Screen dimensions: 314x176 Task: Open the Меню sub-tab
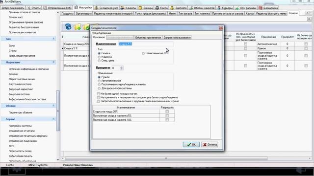[x=172, y=13]
